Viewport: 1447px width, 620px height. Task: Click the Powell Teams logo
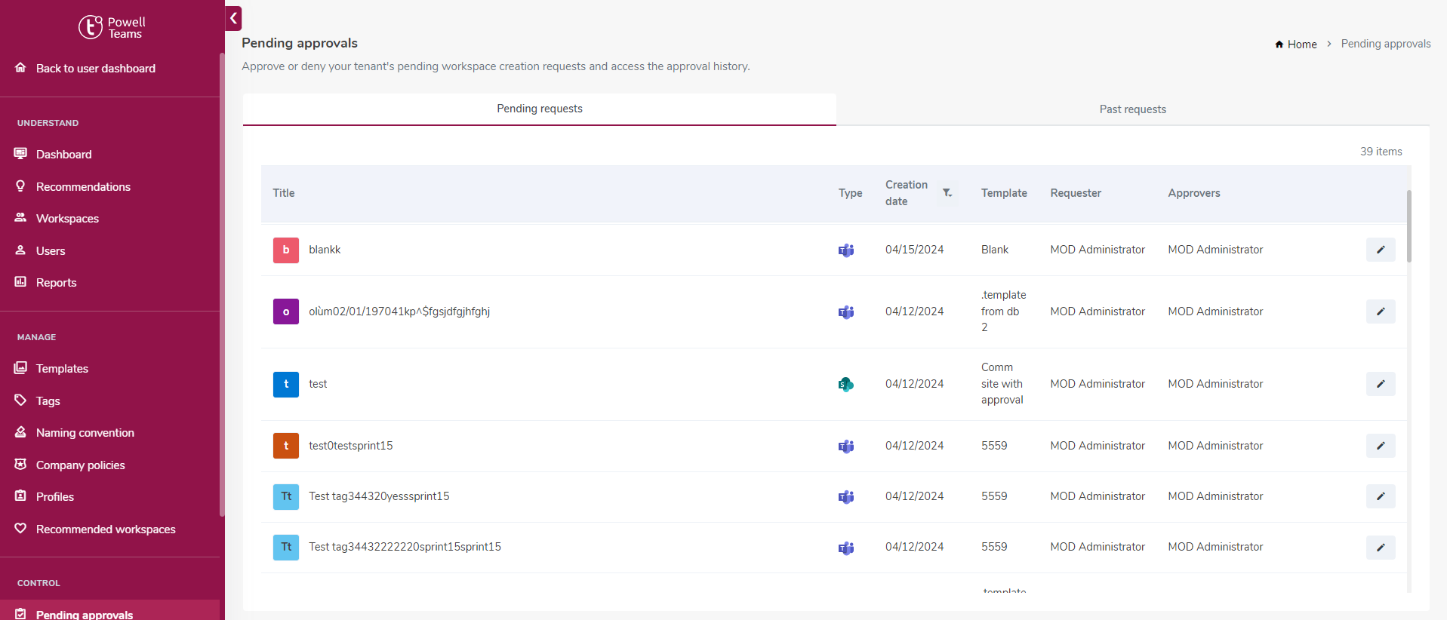[x=112, y=27]
